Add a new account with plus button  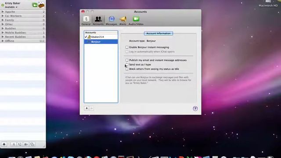[x=86, y=108]
